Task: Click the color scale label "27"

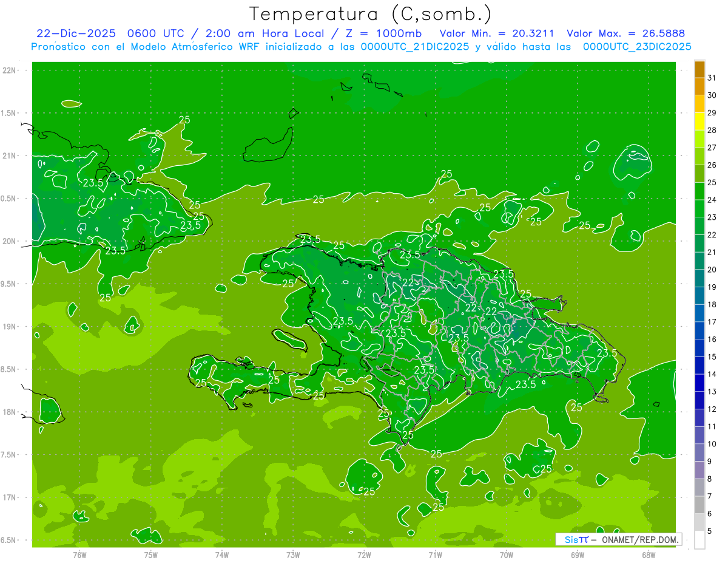Action: pyautogui.click(x=712, y=148)
